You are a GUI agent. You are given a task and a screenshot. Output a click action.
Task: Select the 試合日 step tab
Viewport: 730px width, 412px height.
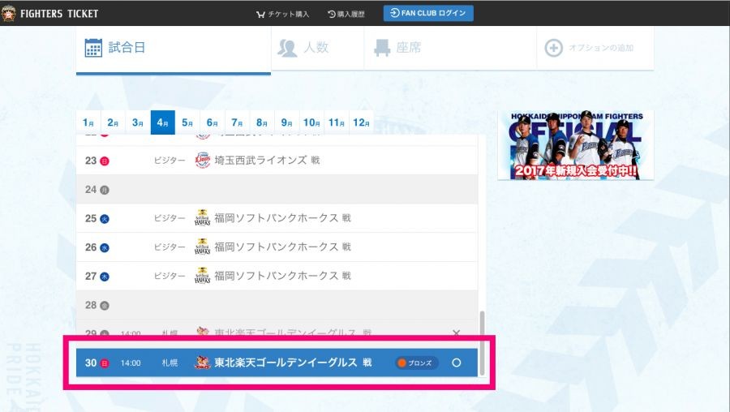[174, 49]
